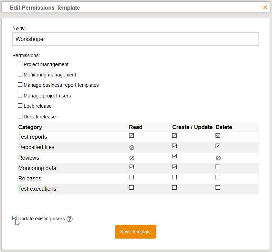Click Reviews Delete blocked icon
272x252 pixels.
pyautogui.click(x=218, y=158)
